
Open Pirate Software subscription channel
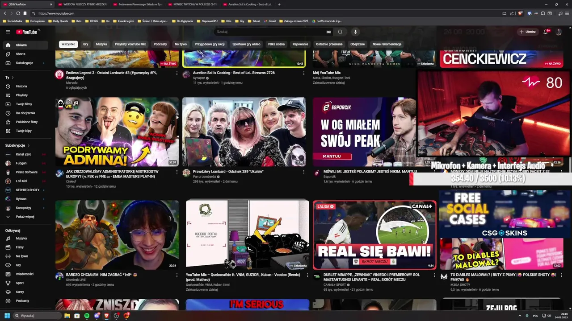[25, 172]
